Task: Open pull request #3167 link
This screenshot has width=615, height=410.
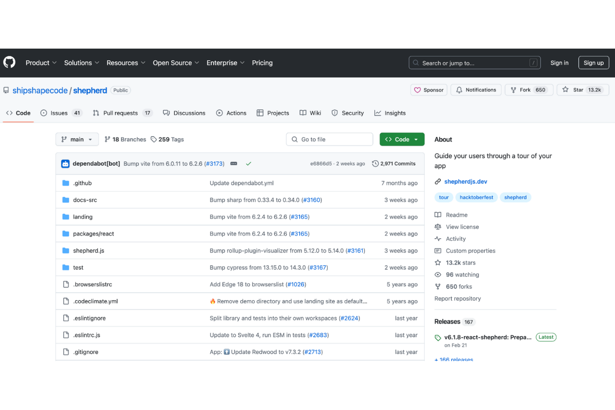Action: pos(318,268)
